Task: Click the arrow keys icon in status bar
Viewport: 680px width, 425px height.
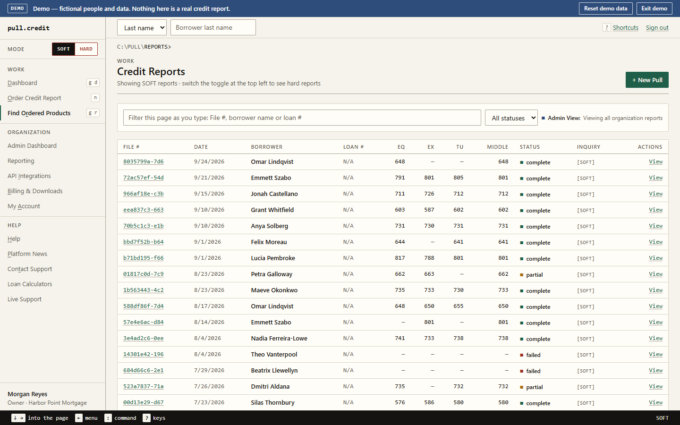Action: pyautogui.click(x=18, y=418)
